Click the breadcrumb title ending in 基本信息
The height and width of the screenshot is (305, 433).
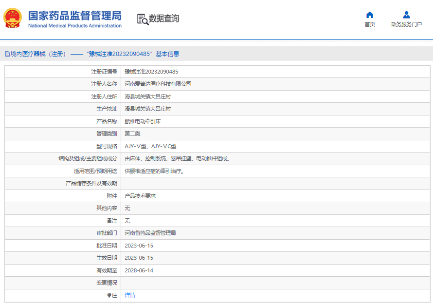[x=133, y=54]
